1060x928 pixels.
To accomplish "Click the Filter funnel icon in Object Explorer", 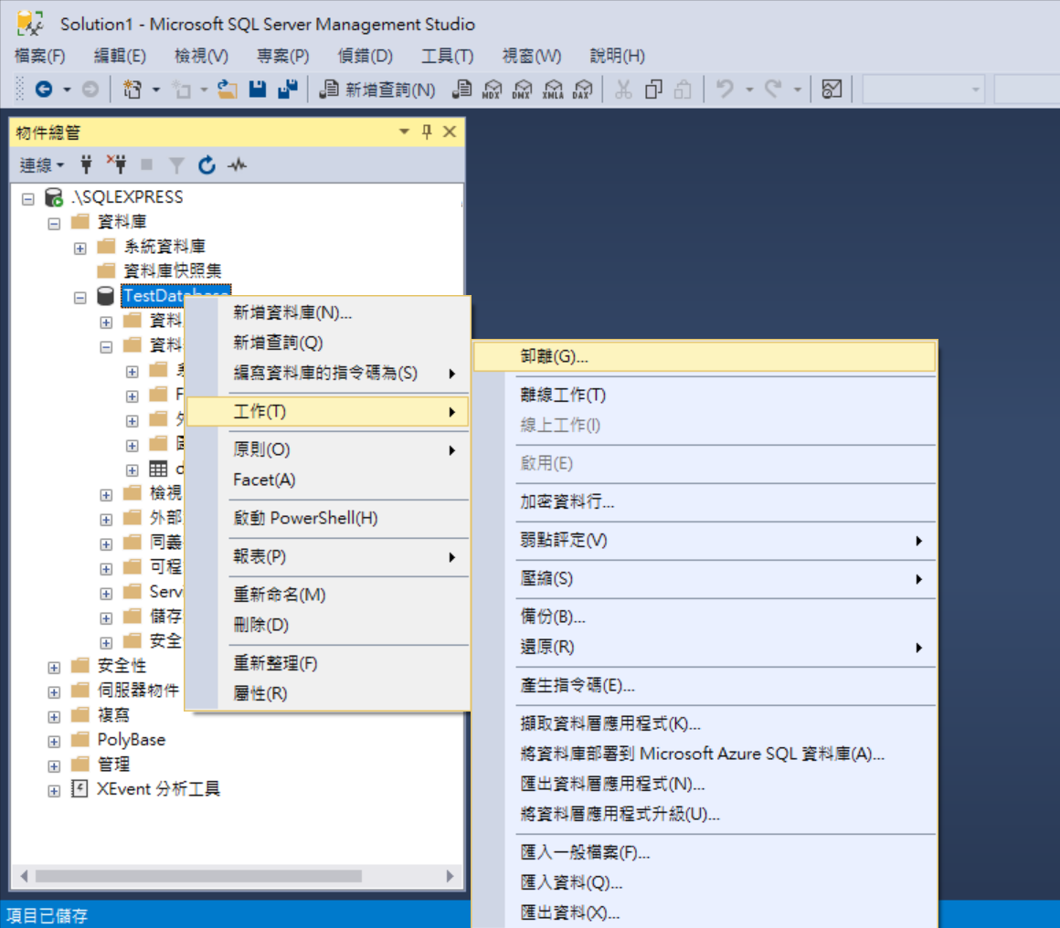I will (x=176, y=165).
